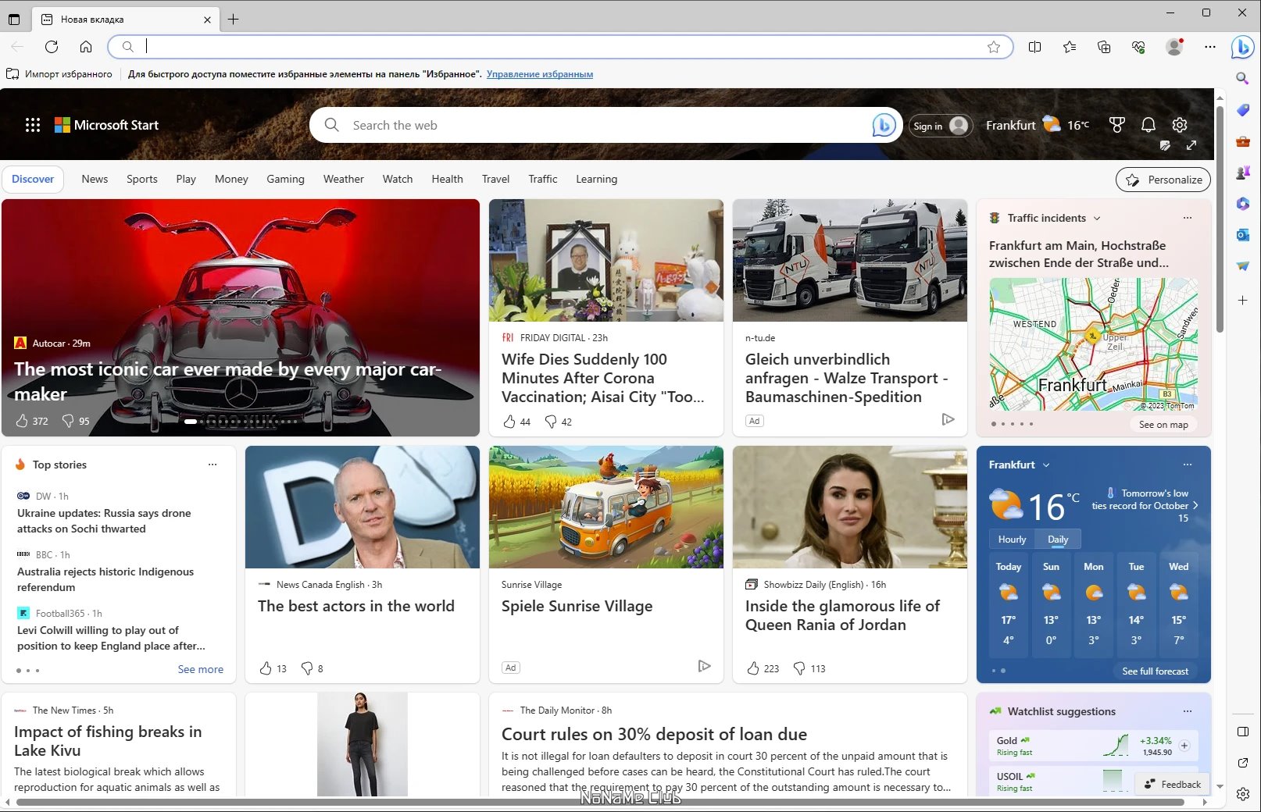1261x812 pixels.
Task: Expand the Traffic incidents chevron
Action: pos(1096,218)
